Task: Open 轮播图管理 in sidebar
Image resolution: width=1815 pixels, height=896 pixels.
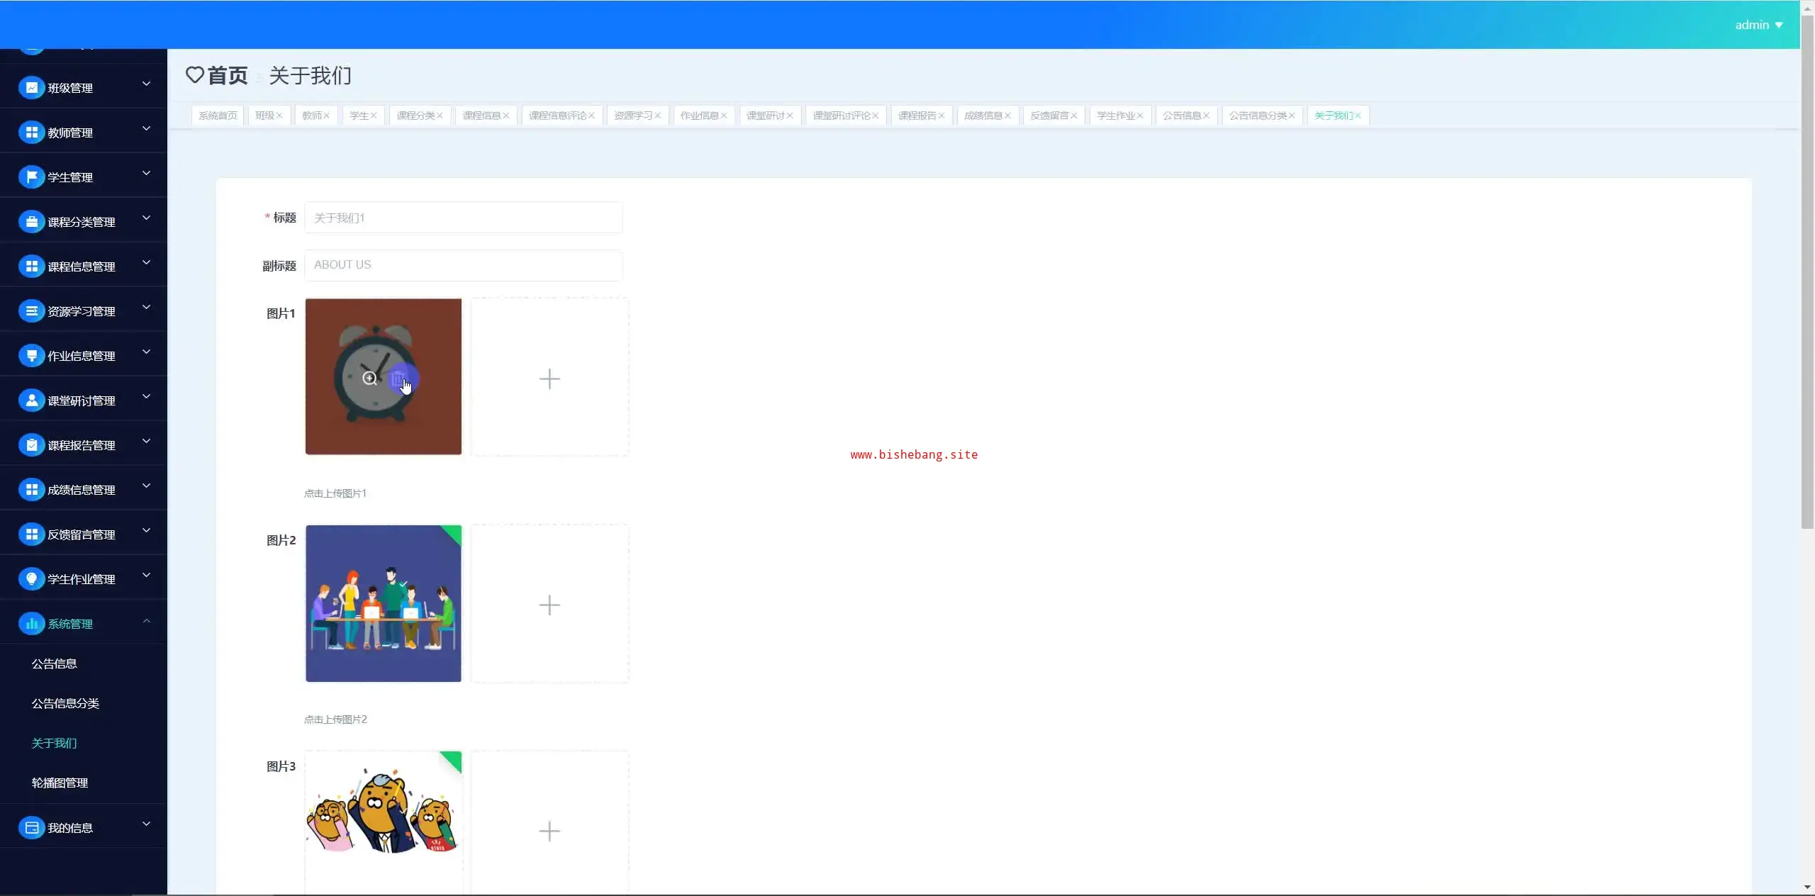Action: [60, 783]
